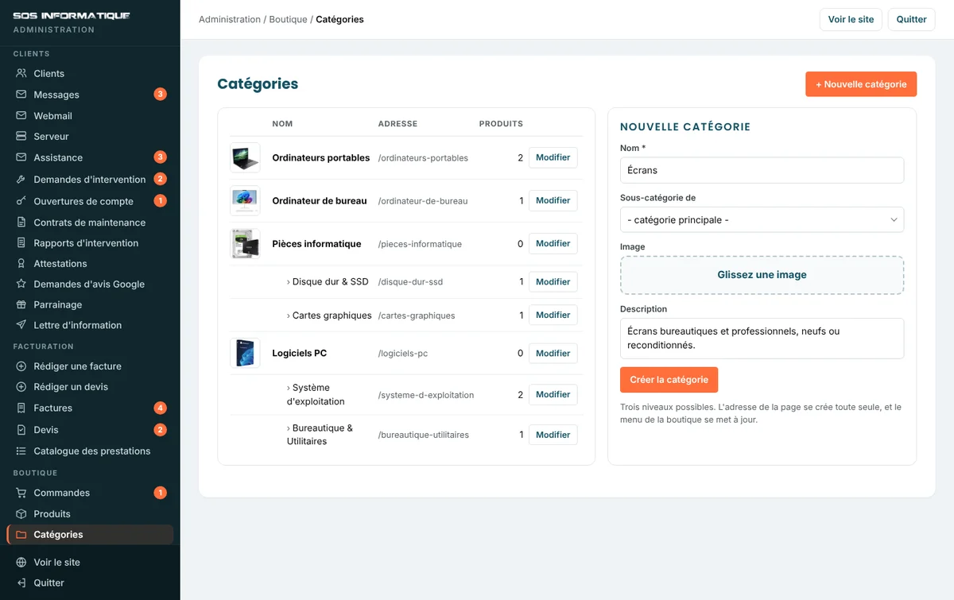Click the Glissez une image upload zone
This screenshot has height=600, width=954.
tap(762, 275)
